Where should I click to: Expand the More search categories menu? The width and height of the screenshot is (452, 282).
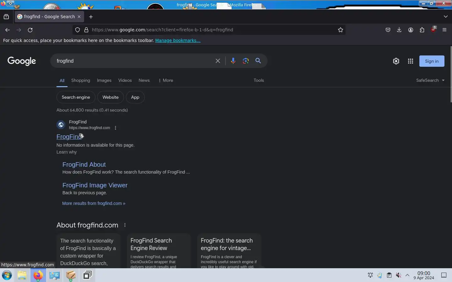point(166,80)
